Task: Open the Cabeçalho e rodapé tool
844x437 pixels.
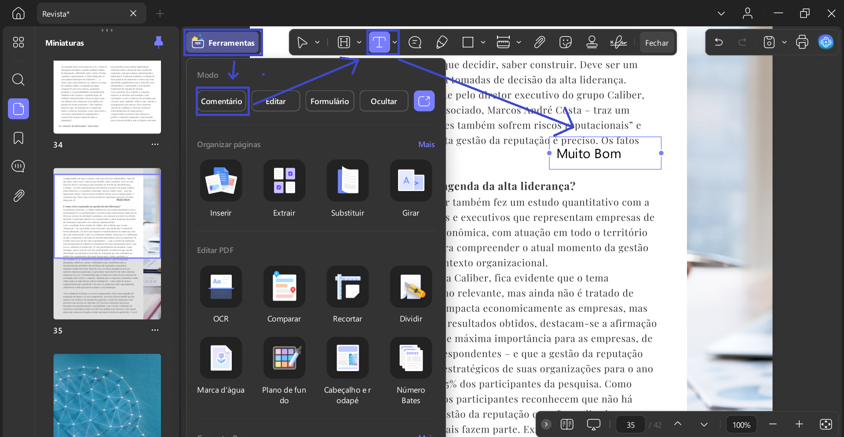Action: 347,371
